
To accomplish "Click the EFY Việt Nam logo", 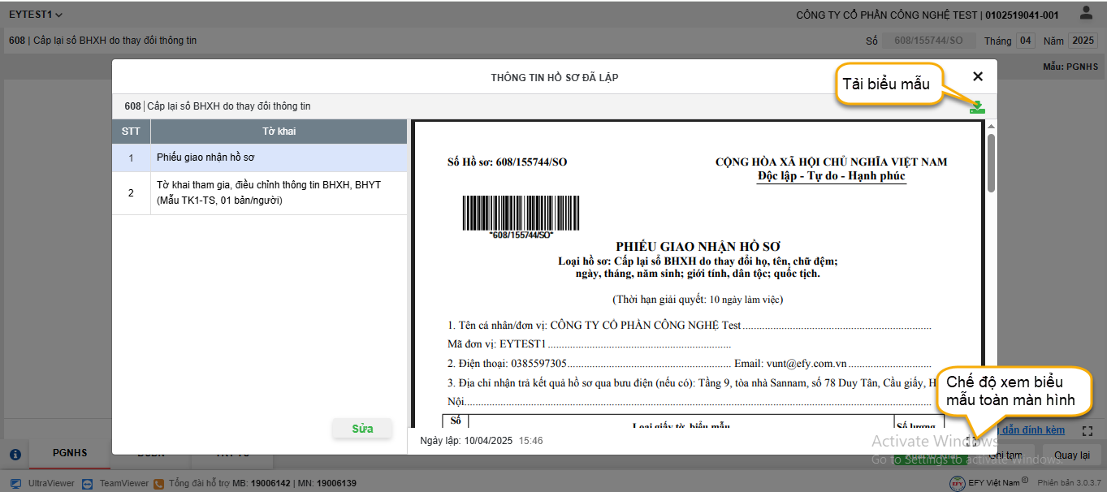I will point(958,483).
